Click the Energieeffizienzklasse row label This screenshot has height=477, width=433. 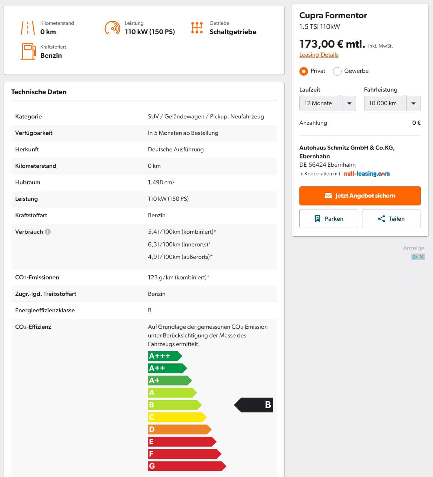point(45,310)
